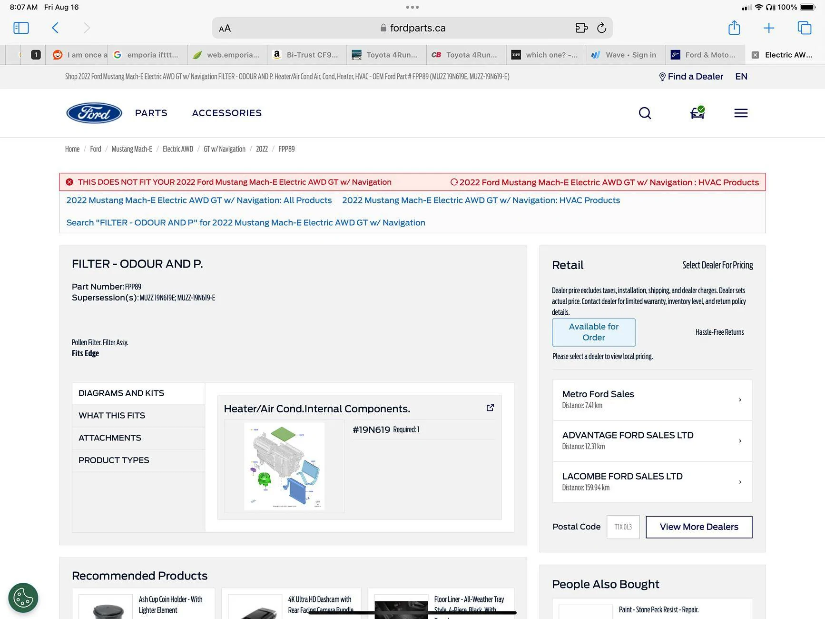Show the tab overview
This screenshot has height=619, width=825.
(805, 28)
